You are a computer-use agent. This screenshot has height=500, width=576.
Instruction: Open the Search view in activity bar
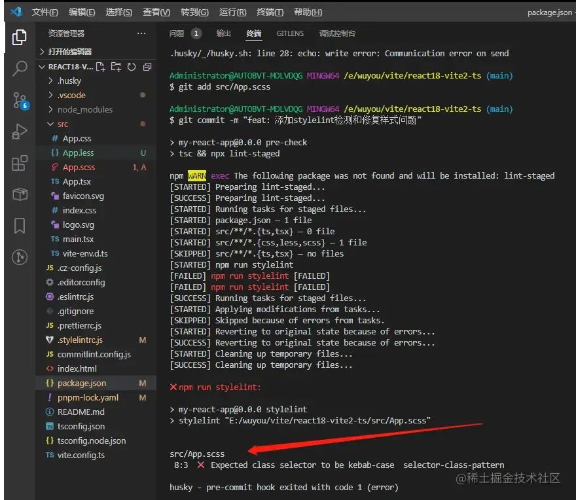point(19,68)
